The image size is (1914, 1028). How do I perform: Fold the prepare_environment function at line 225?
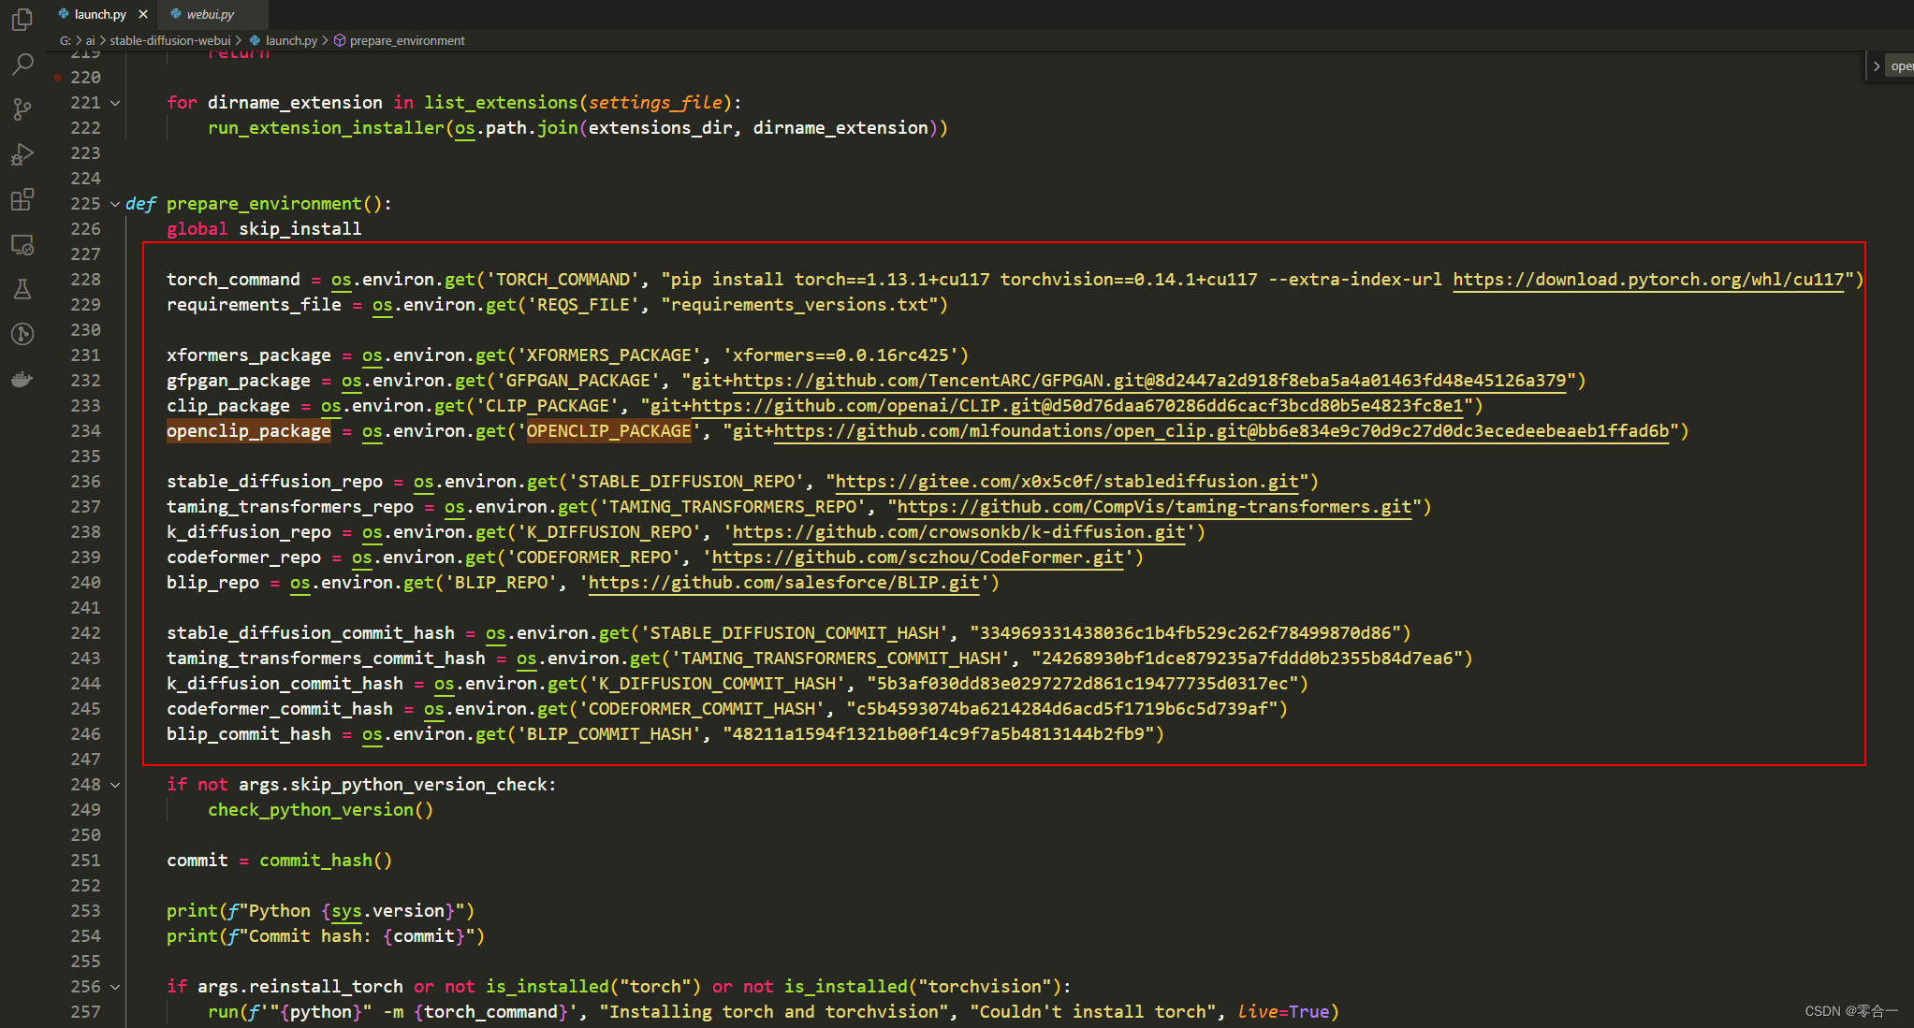115,204
